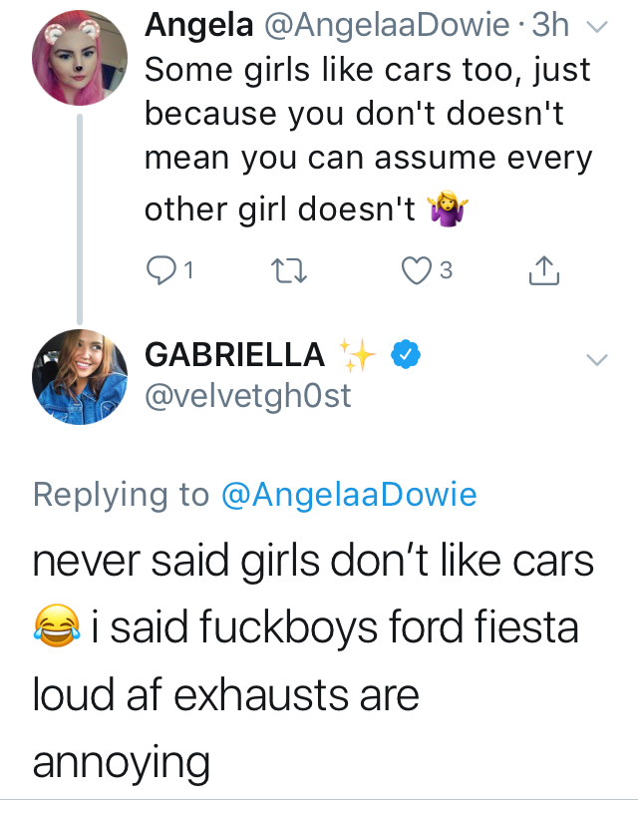Image resolution: width=638 pixels, height=813 pixels.
Task: Open the @AngelaaDowie reply mention link
Action: tap(349, 495)
